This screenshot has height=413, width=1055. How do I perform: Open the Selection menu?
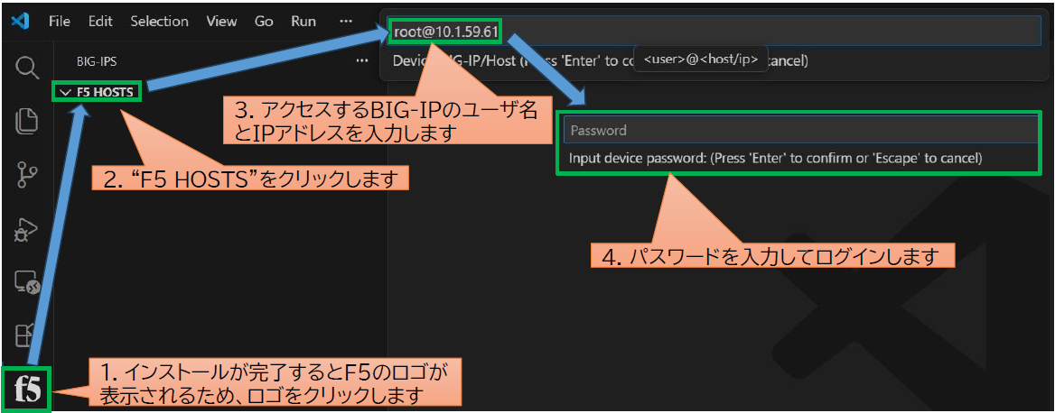[160, 21]
